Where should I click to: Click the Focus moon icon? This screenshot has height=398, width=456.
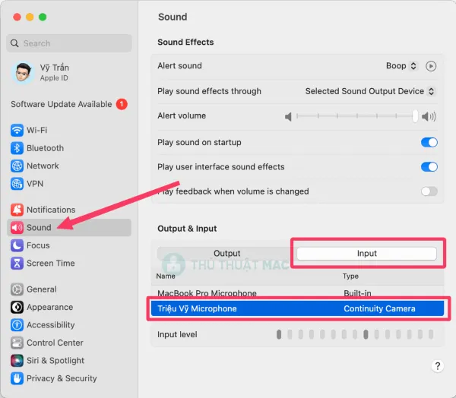click(x=17, y=245)
